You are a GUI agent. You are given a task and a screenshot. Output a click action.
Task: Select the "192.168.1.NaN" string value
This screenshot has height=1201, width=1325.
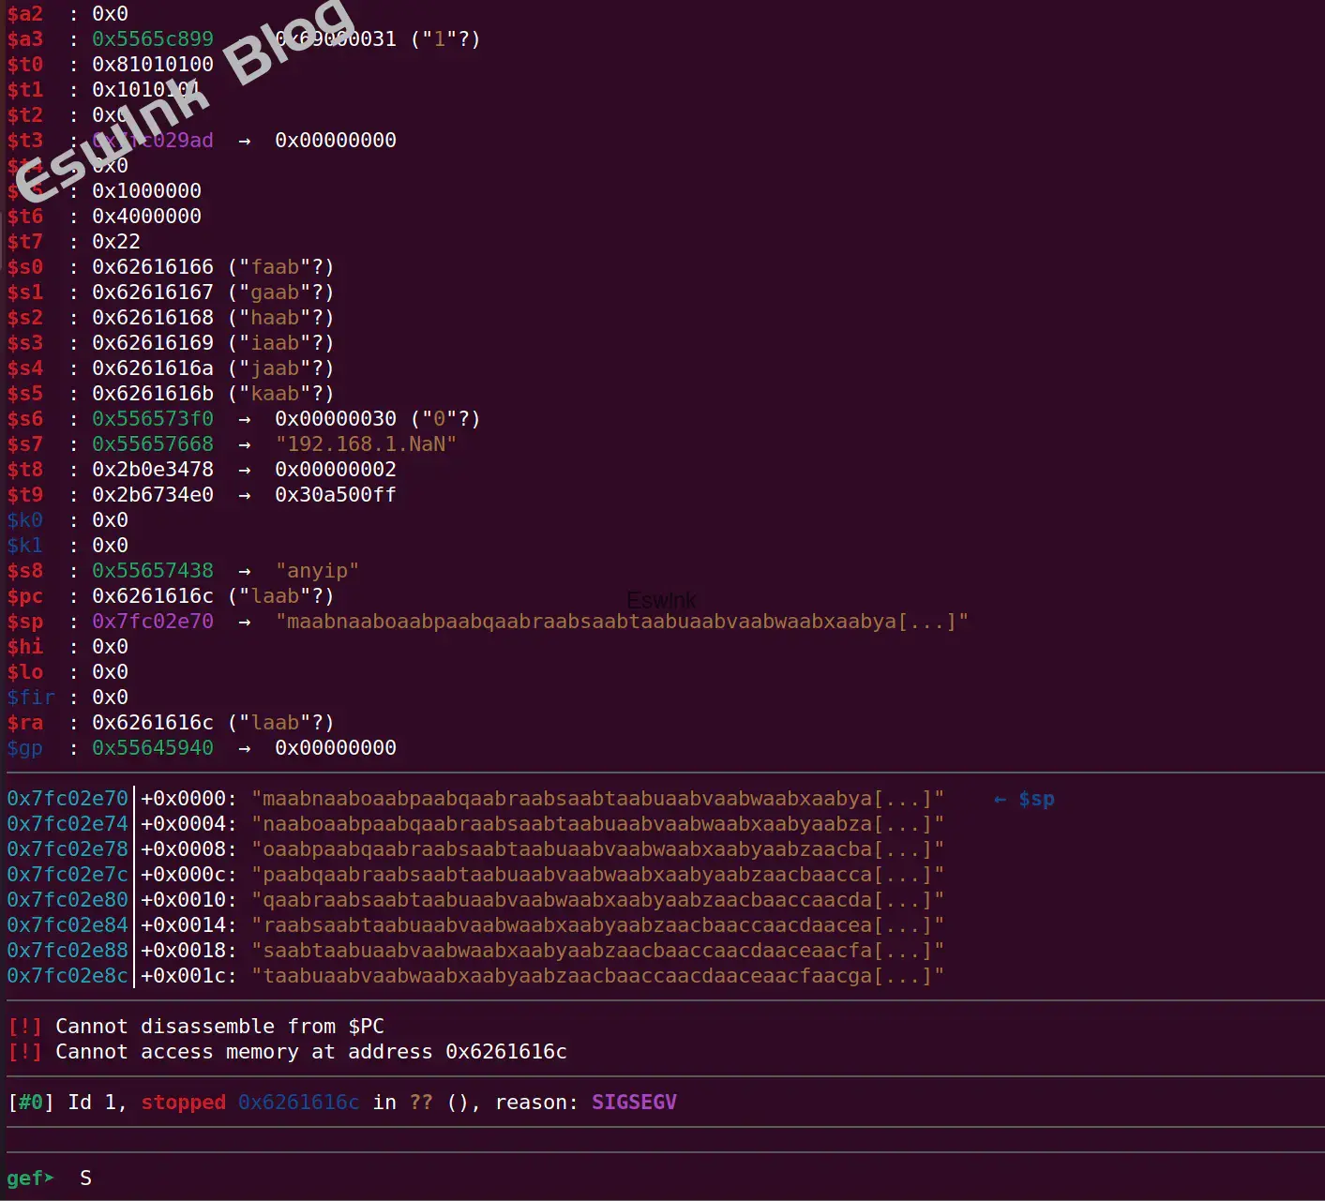[366, 444]
